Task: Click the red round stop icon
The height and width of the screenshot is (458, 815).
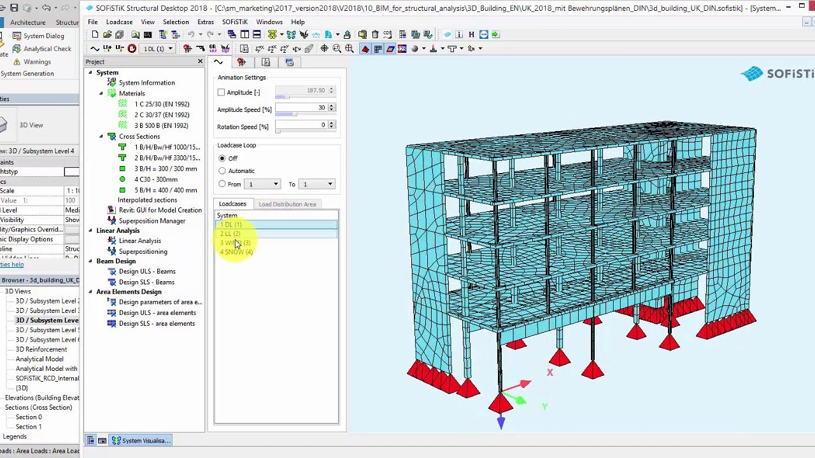Action: pos(132,48)
